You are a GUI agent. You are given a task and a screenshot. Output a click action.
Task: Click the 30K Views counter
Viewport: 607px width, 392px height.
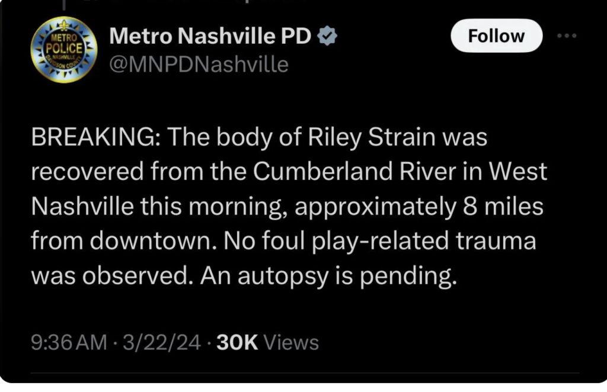click(x=236, y=342)
